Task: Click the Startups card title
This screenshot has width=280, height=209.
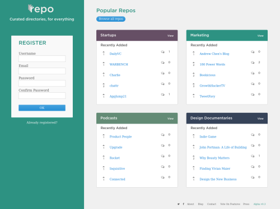Action: [x=108, y=35]
